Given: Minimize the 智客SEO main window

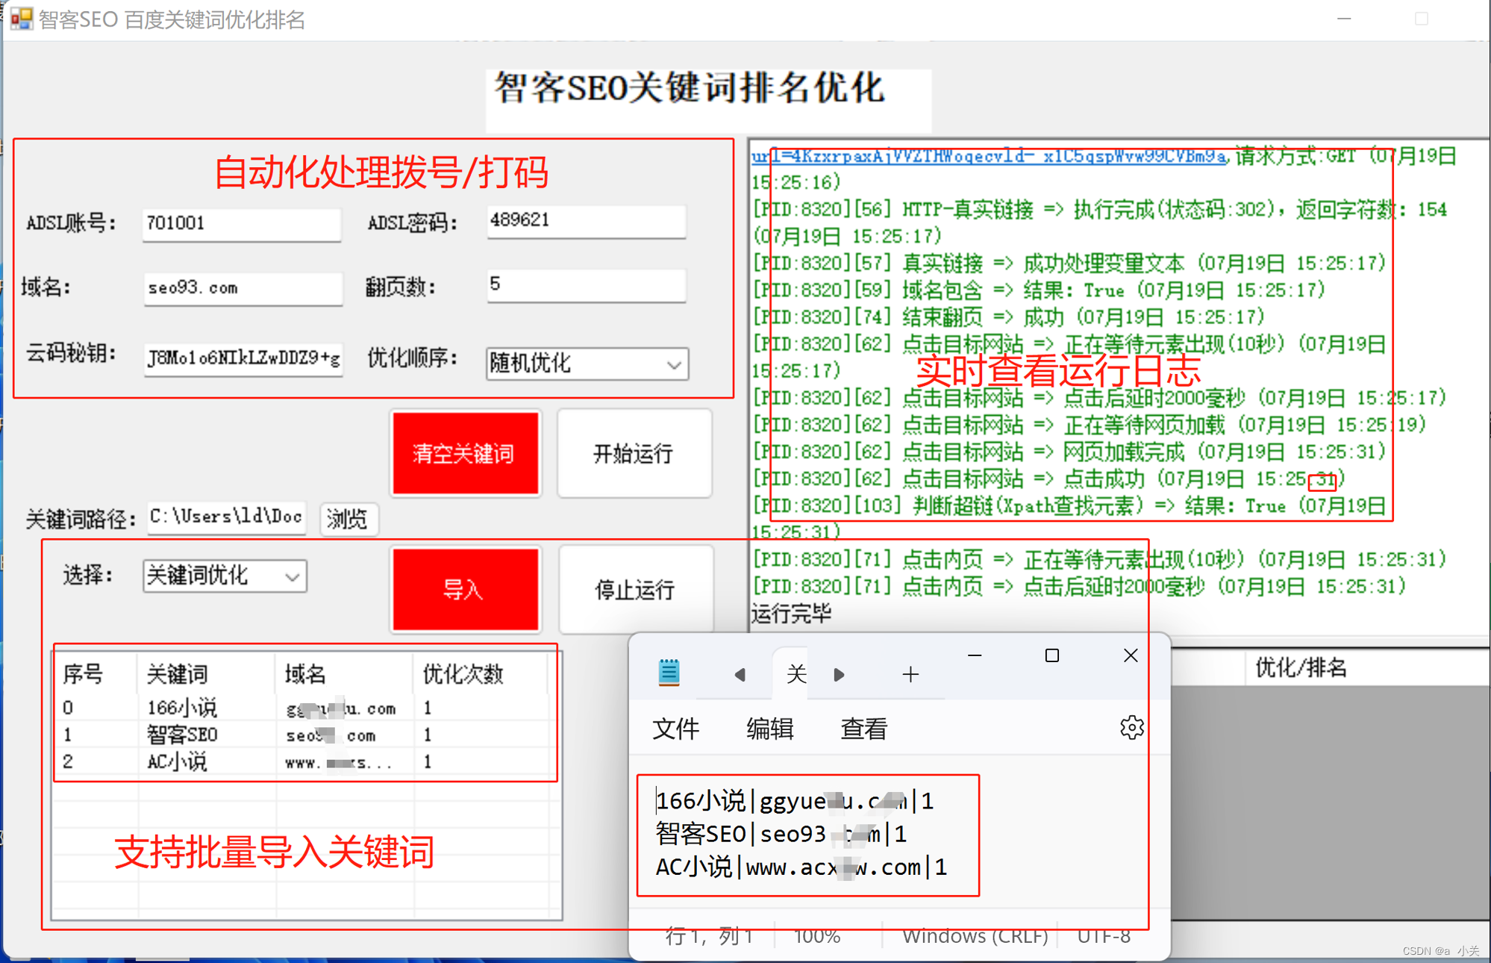Looking at the screenshot, I should tap(1344, 19).
